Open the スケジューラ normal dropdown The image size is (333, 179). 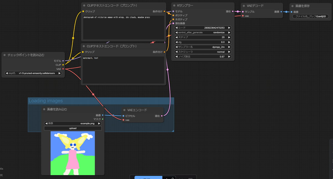203,52
